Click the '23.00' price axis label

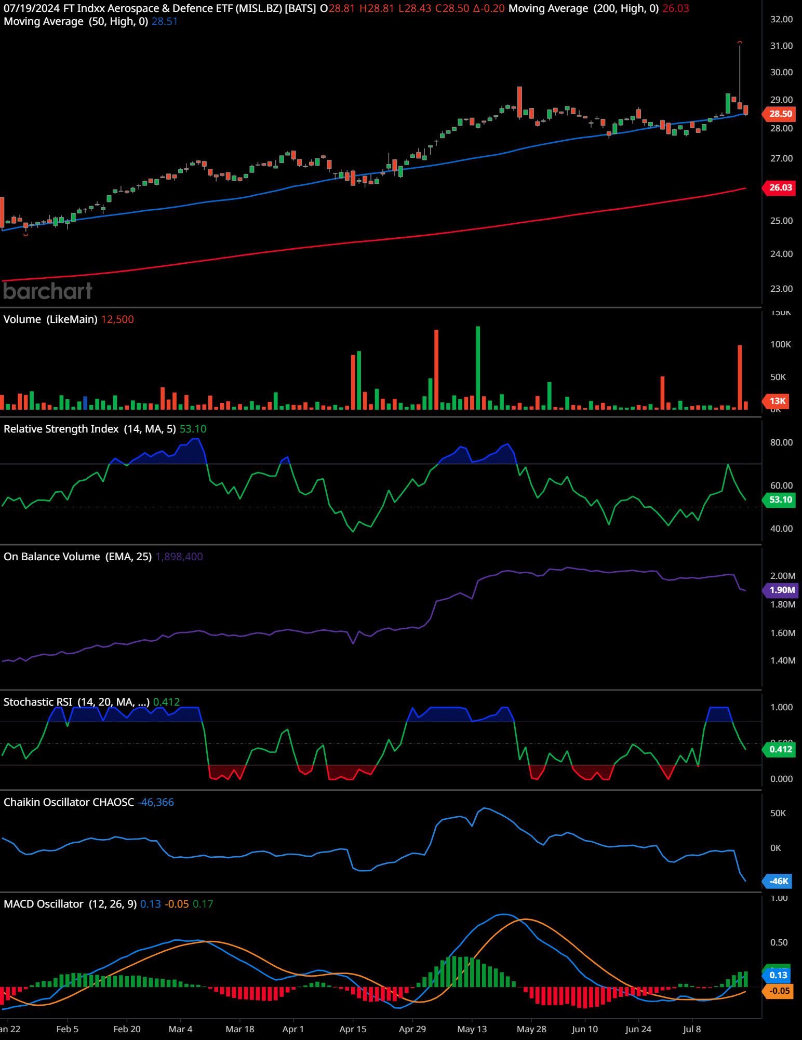coord(781,289)
